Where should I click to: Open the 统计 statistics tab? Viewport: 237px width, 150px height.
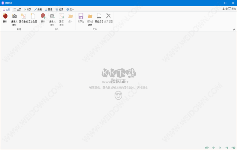70,10
